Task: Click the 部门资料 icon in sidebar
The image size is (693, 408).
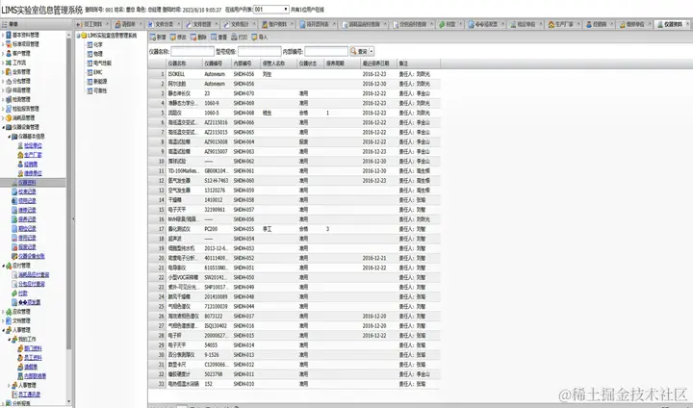Action: pos(20,348)
